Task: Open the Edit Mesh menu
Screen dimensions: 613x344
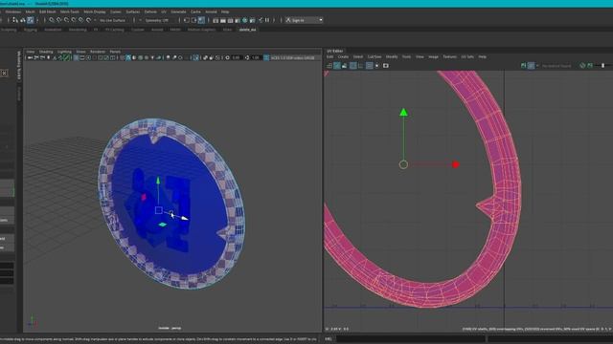Action: (x=47, y=11)
